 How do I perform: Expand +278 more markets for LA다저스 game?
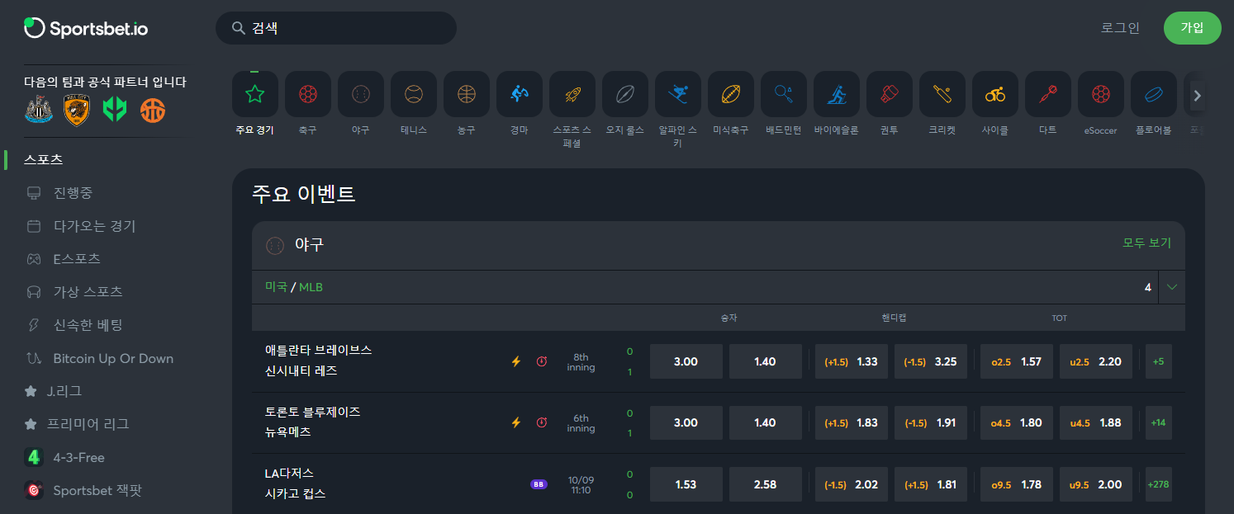click(x=1158, y=484)
